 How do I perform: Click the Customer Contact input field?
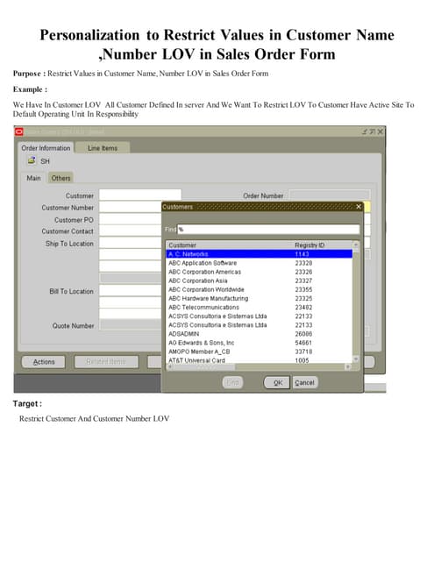click(131, 231)
